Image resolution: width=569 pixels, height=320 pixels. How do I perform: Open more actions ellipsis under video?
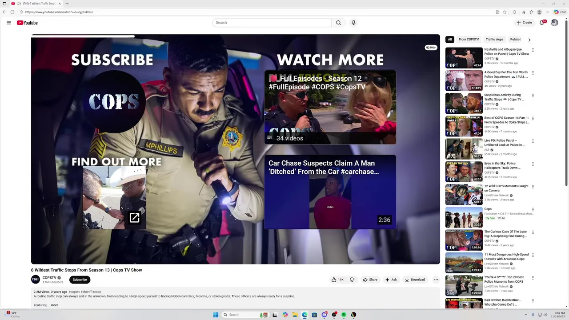(436, 280)
